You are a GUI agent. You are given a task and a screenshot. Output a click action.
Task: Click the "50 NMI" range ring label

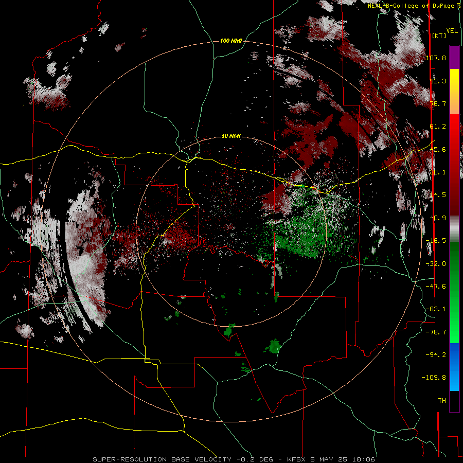point(231,136)
